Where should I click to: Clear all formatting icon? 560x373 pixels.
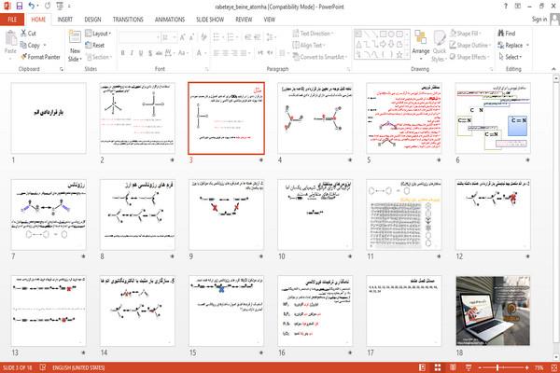click(x=203, y=37)
